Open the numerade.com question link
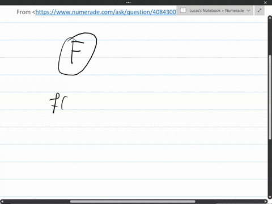The width and height of the screenshot is (272, 204). coord(106,12)
